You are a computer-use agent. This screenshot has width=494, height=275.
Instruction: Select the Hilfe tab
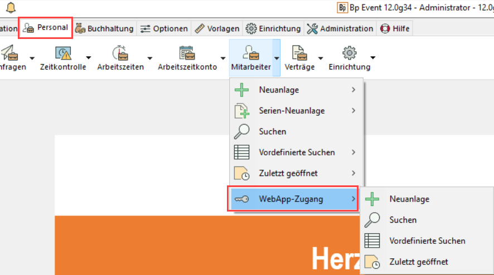pos(395,28)
